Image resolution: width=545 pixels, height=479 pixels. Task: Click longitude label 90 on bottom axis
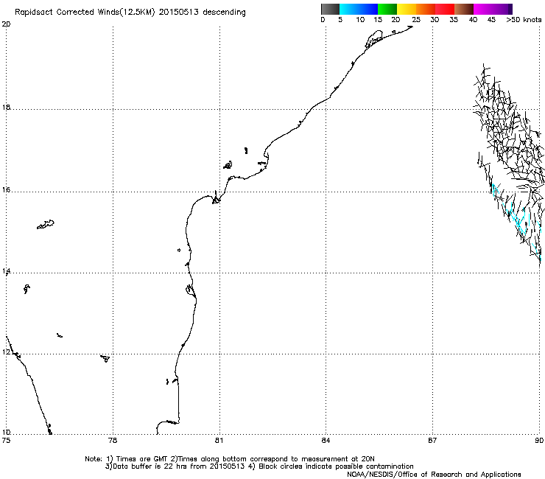tap(539, 441)
